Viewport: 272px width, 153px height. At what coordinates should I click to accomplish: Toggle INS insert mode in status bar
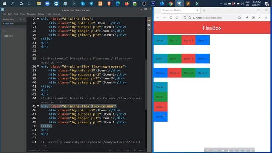[x=110, y=150]
